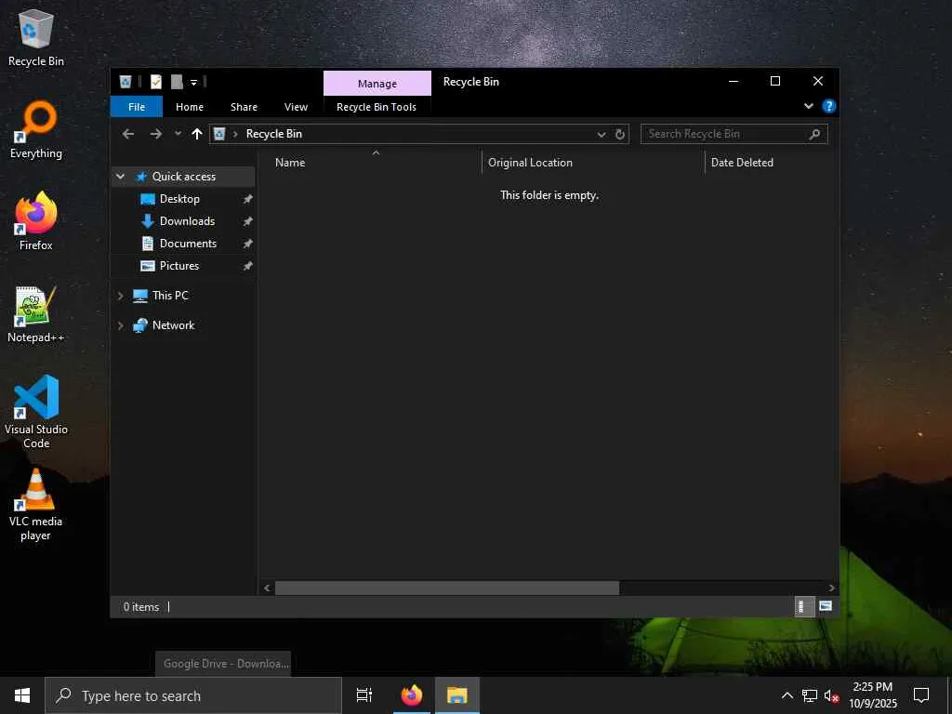952x714 pixels.
Task: Open Documents in navigation pane
Action: (188, 244)
